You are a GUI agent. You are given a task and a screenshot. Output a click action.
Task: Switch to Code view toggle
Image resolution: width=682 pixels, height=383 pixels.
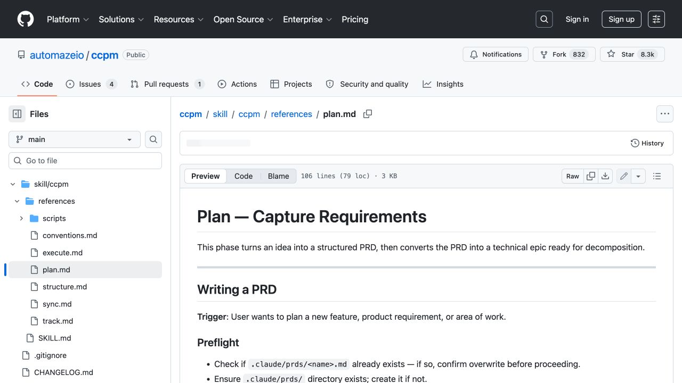coord(243,176)
